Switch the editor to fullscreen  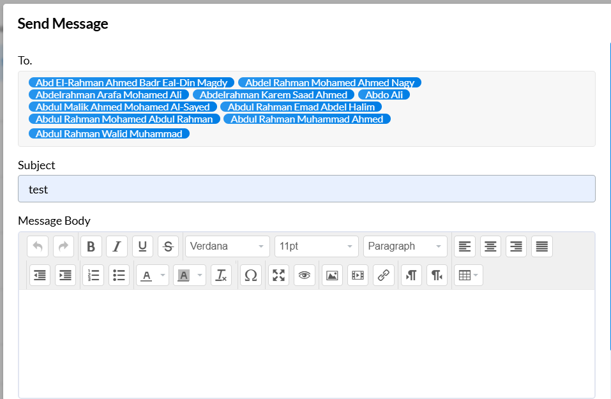pyautogui.click(x=278, y=276)
